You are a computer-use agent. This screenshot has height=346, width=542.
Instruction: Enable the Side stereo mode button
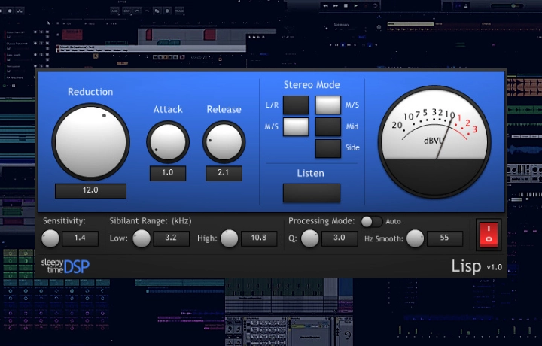coord(328,148)
